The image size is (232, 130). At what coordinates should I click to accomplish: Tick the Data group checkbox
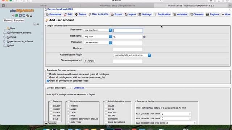(x=51, y=101)
